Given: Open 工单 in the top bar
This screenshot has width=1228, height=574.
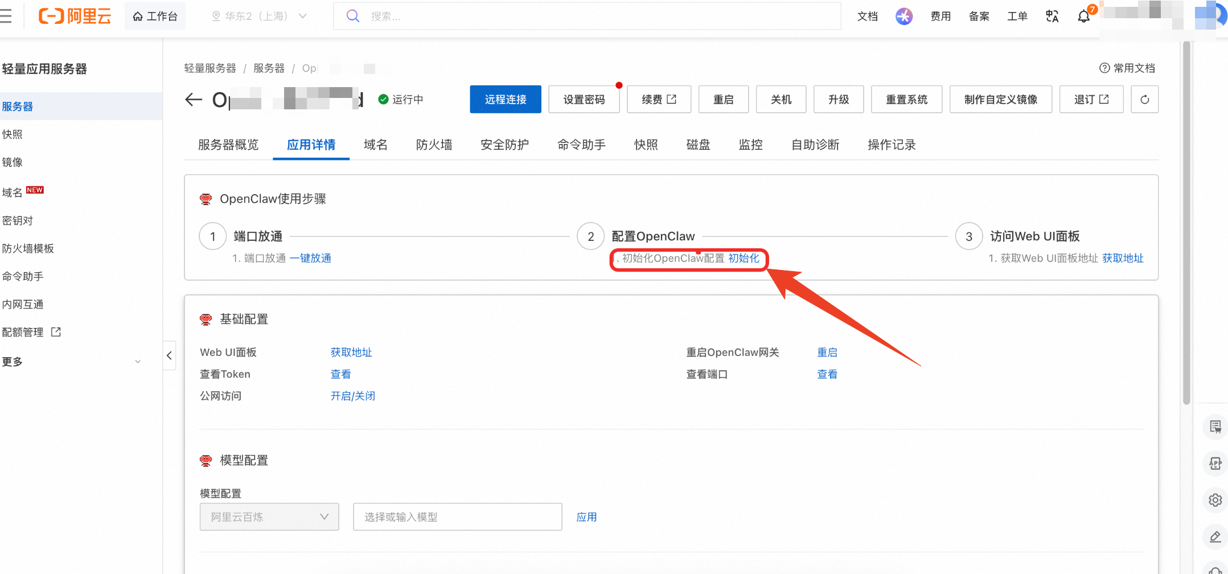Looking at the screenshot, I should 1017,17.
